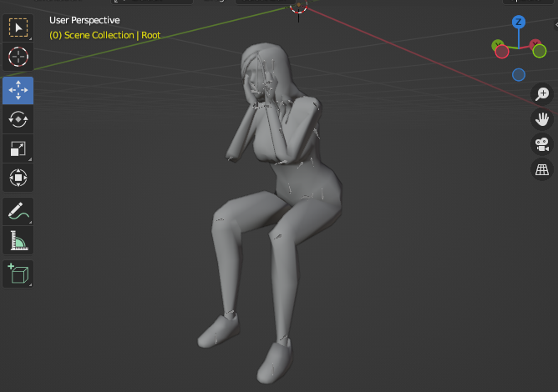Enable the Transform tool
The width and height of the screenshot is (558, 392).
point(18,178)
